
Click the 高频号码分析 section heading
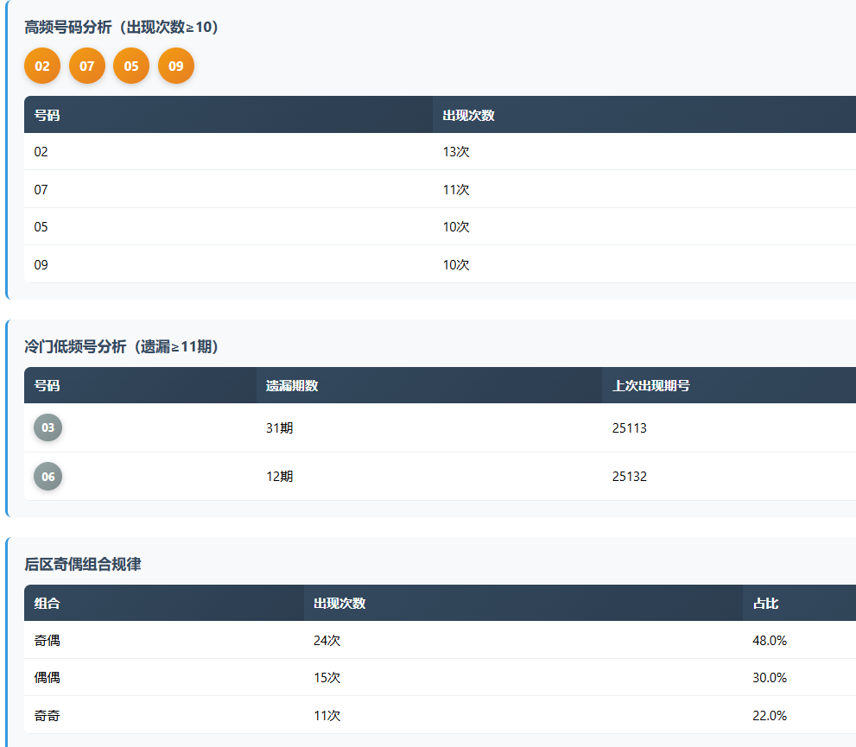pyautogui.click(x=122, y=28)
